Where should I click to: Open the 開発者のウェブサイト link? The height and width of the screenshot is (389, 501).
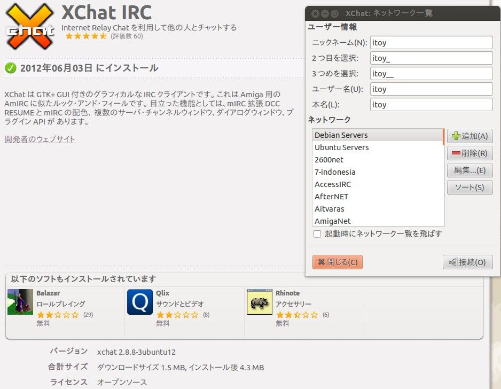40,139
